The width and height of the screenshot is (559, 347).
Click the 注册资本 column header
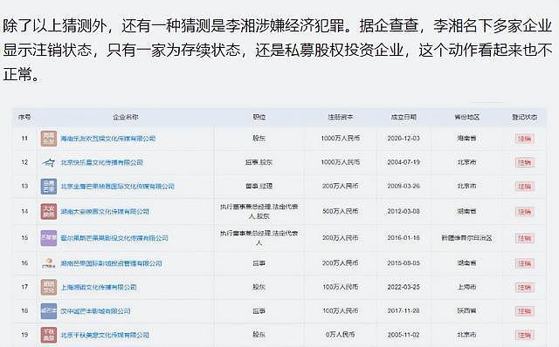pyautogui.click(x=341, y=117)
